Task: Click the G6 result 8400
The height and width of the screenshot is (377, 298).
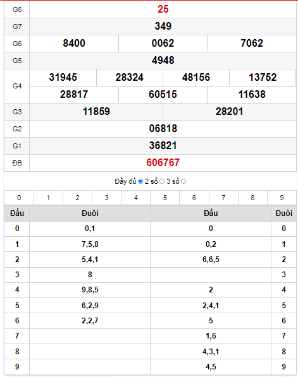Action: point(74,44)
